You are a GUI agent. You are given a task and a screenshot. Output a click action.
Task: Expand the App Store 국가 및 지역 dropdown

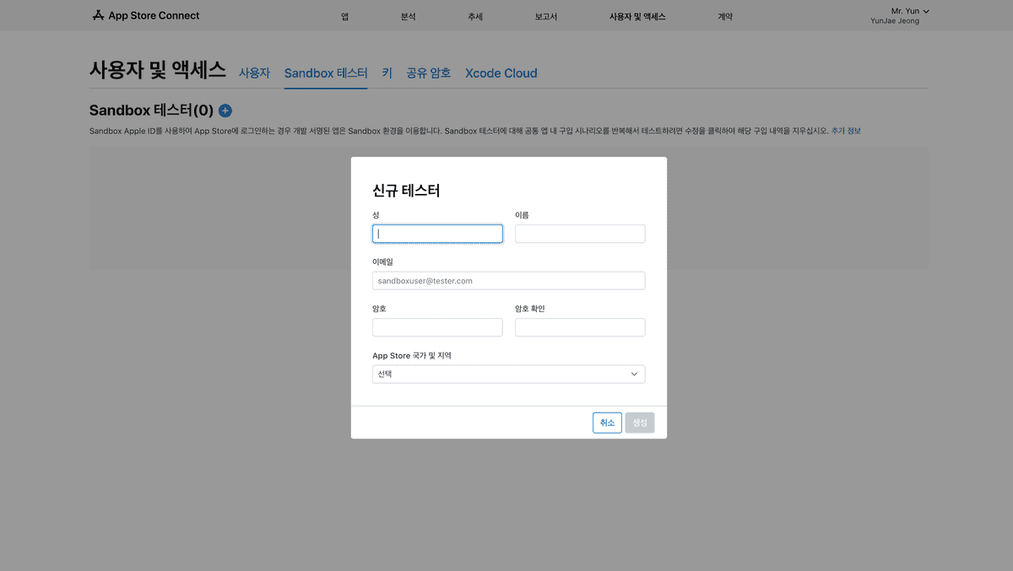click(508, 374)
